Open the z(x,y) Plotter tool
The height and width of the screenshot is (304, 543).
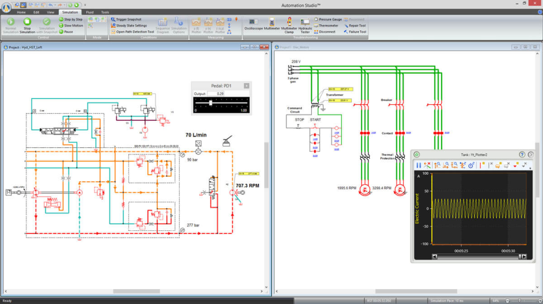click(x=220, y=26)
